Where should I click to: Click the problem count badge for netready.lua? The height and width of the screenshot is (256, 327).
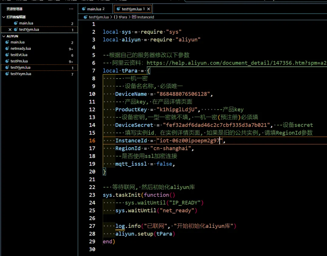(x=71, y=49)
